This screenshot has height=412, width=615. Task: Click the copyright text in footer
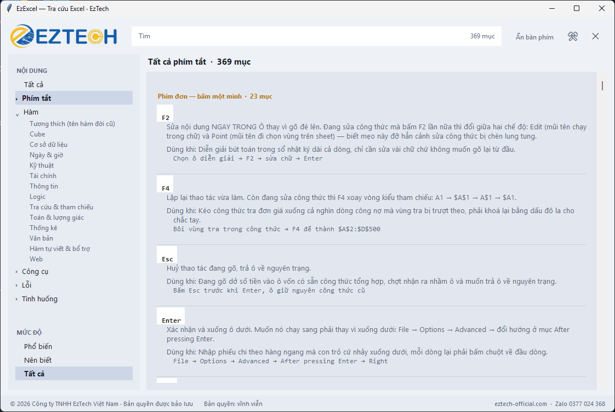tap(101, 404)
